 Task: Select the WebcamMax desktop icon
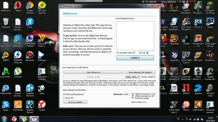point(6,89)
